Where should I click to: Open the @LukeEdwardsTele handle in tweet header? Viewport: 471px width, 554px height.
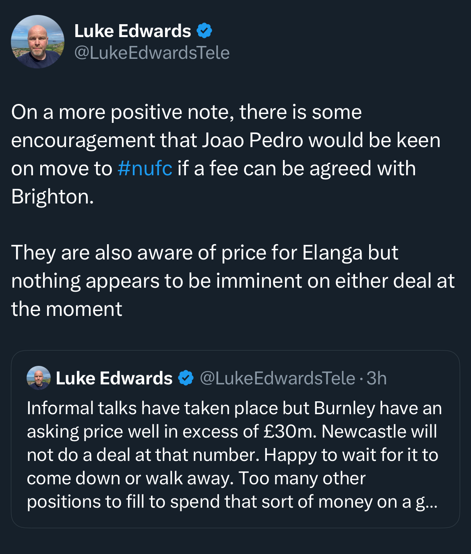coord(152,53)
